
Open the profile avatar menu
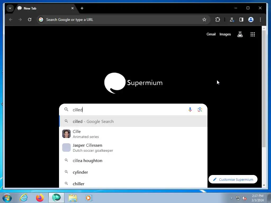[251, 20]
